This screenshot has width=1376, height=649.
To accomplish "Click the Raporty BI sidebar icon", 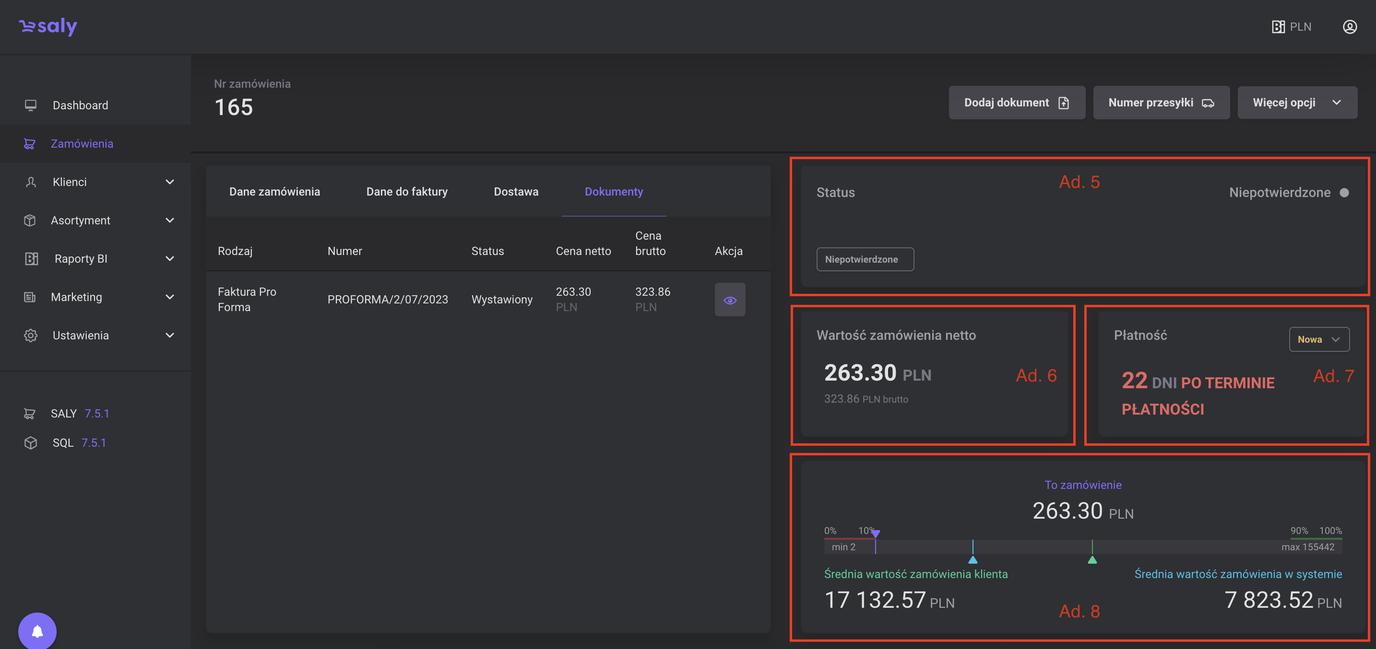I will [32, 259].
